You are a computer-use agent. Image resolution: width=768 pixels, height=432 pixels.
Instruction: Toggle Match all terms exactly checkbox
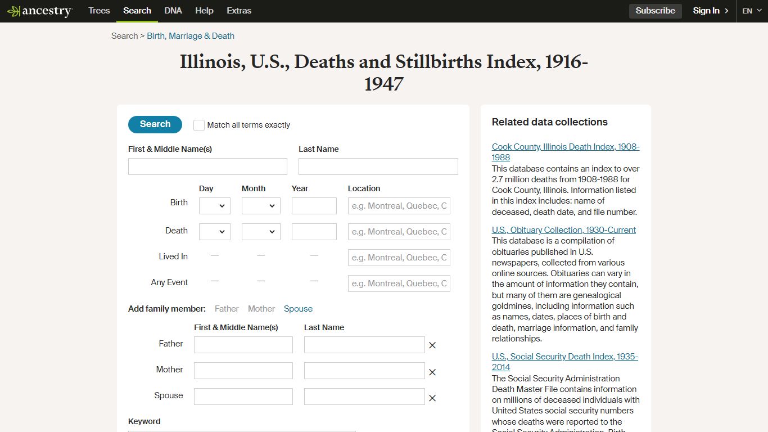tap(199, 125)
